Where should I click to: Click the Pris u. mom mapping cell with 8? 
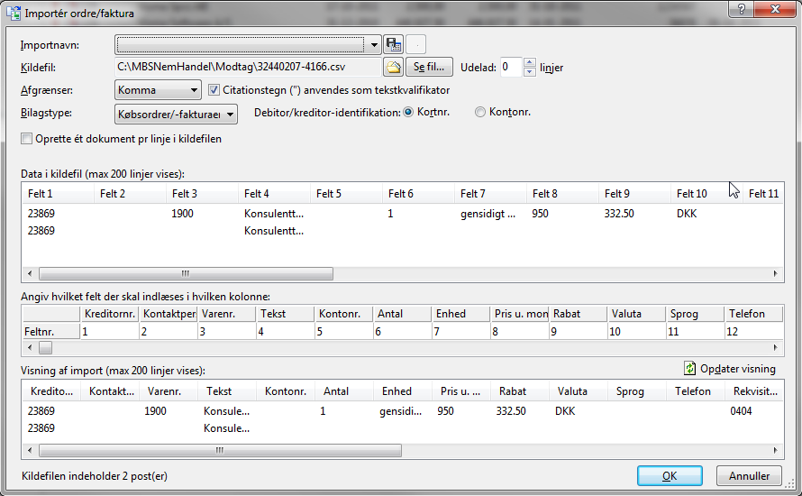coord(520,332)
